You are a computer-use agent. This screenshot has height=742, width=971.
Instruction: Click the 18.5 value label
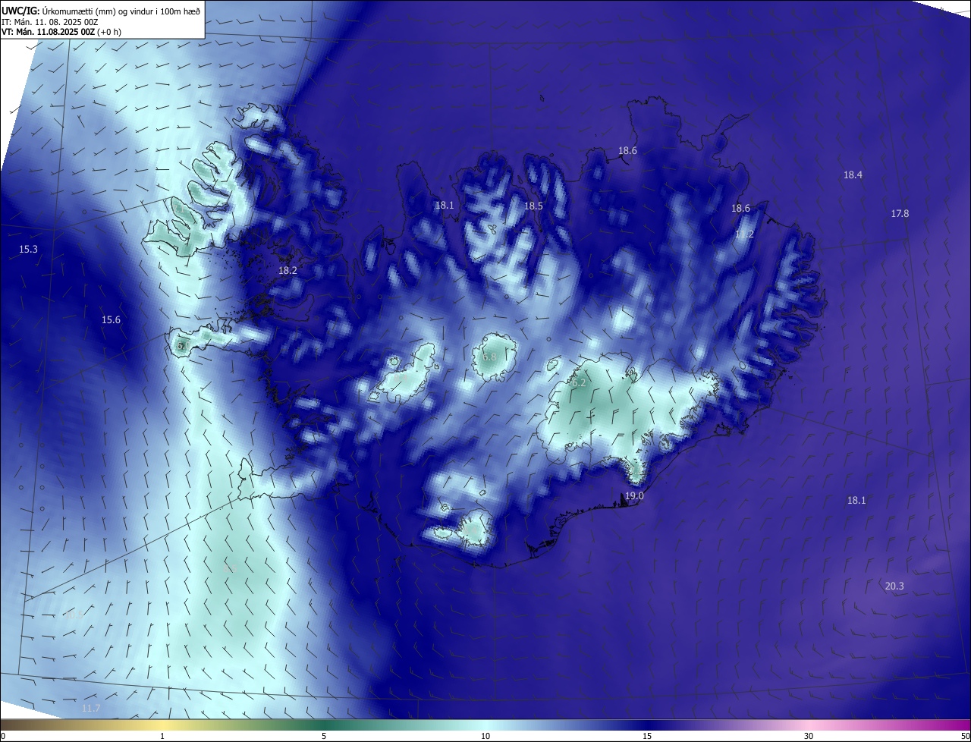click(x=533, y=206)
